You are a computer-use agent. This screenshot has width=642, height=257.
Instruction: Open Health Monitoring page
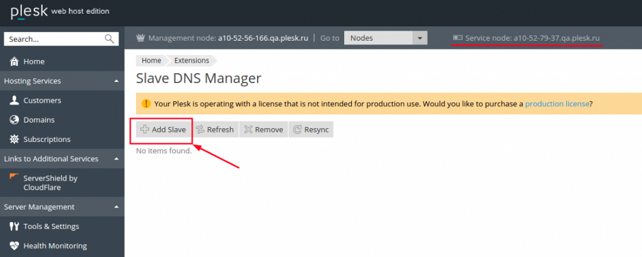(x=55, y=246)
